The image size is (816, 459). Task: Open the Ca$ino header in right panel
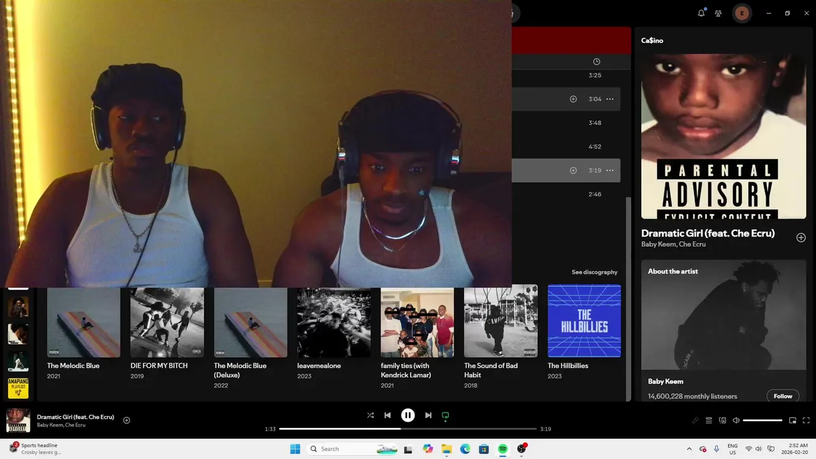point(652,40)
